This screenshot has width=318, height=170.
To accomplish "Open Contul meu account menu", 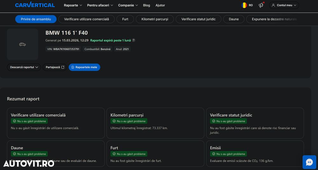I will [284, 5].
